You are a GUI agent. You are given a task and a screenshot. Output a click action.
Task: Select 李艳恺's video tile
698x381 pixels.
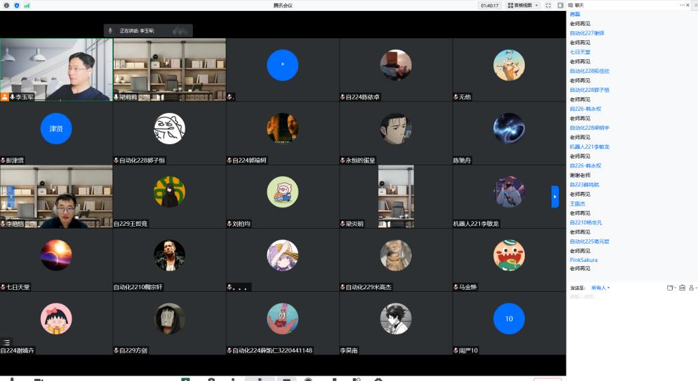point(56,196)
